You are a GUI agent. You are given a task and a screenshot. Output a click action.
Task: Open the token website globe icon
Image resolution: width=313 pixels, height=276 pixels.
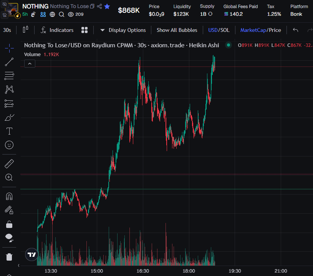[x=52, y=14]
